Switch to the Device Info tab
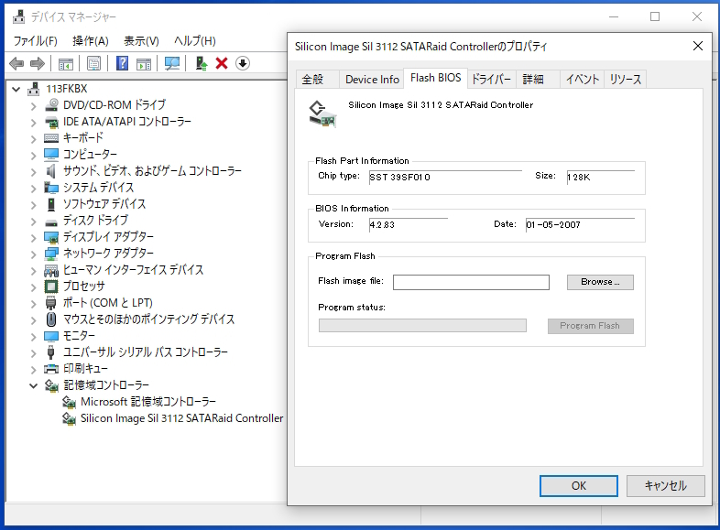This screenshot has height=530, width=720. (x=372, y=80)
